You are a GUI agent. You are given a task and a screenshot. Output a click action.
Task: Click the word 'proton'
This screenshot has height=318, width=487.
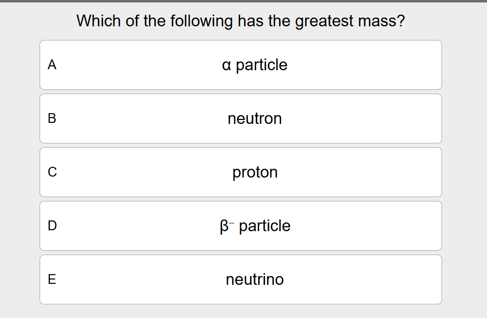click(255, 173)
